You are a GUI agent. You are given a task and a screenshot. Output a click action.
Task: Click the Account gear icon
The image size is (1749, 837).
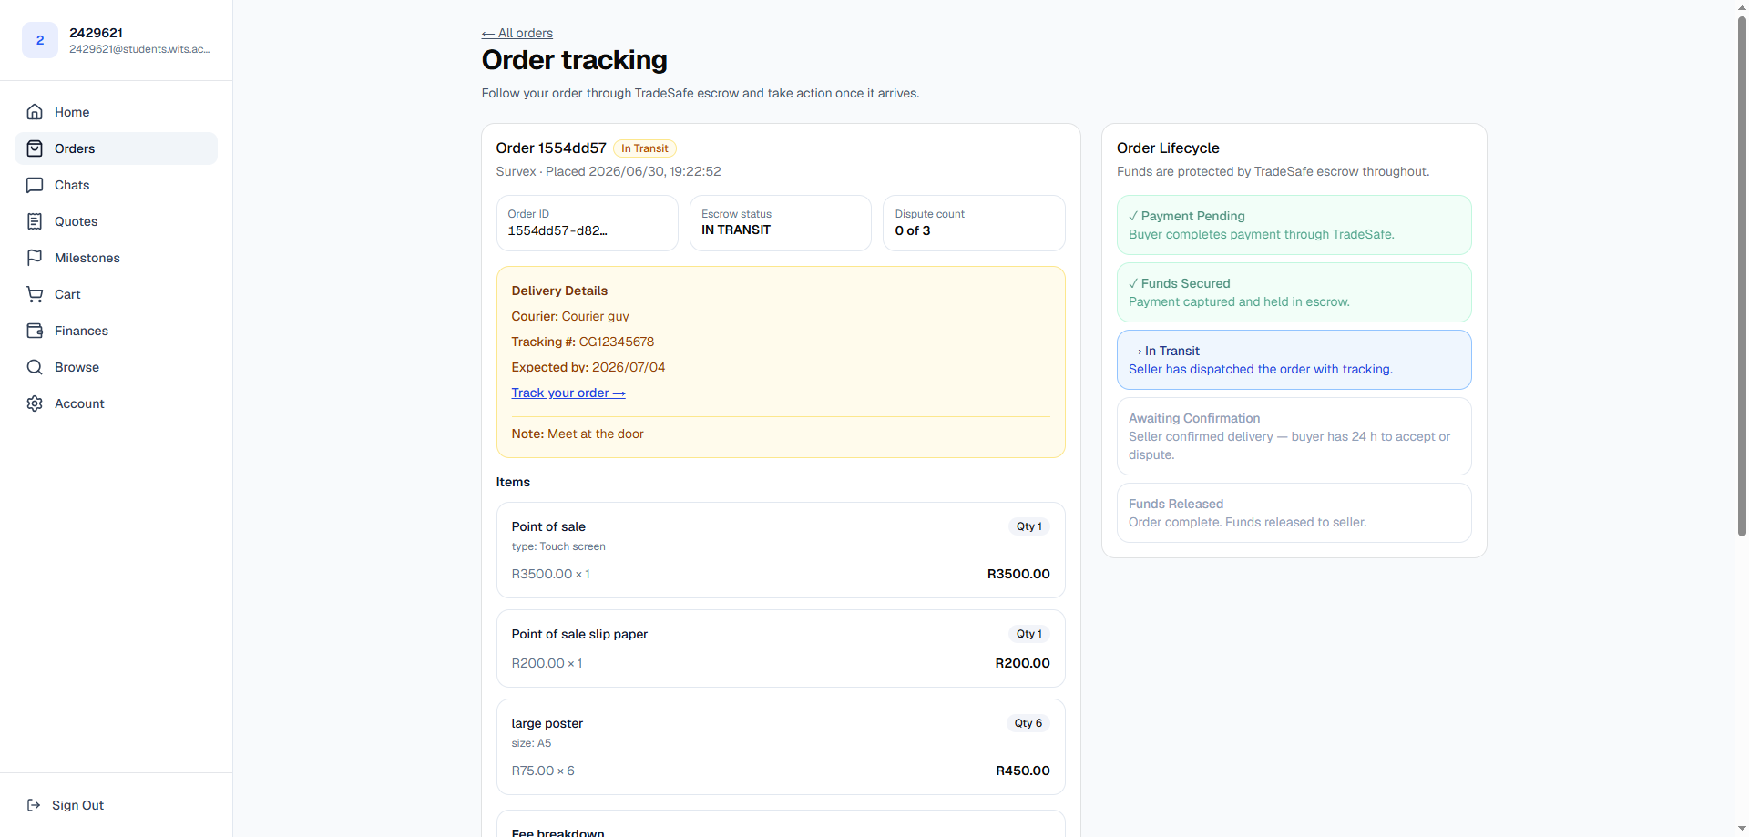tap(35, 403)
